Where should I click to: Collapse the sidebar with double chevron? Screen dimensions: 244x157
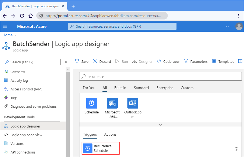point(66,62)
